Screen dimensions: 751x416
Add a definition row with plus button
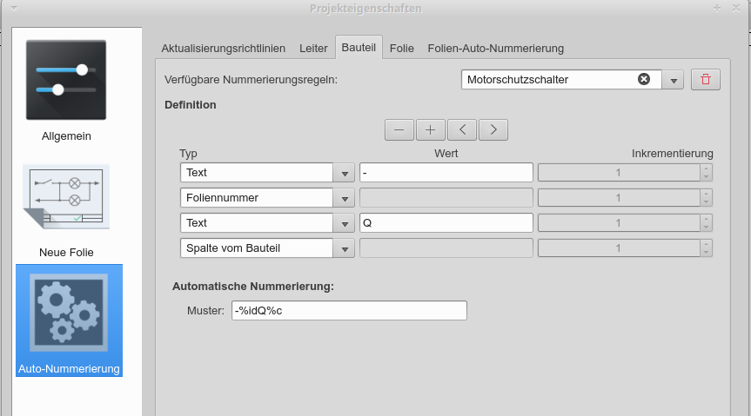coord(431,129)
